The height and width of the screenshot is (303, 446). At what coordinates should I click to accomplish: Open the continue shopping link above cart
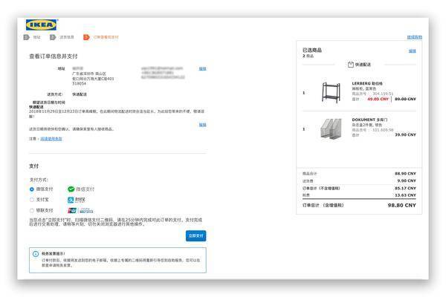point(415,37)
